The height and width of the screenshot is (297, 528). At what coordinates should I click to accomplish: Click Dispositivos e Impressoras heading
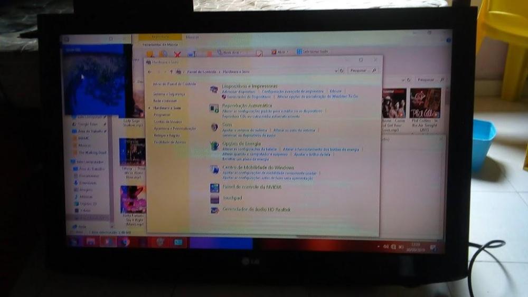tap(250, 87)
